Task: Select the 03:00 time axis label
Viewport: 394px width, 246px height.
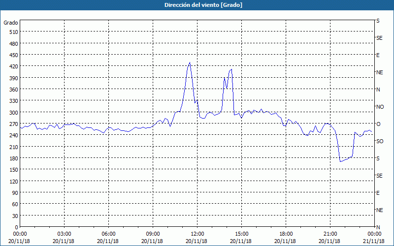Action: tap(64, 234)
